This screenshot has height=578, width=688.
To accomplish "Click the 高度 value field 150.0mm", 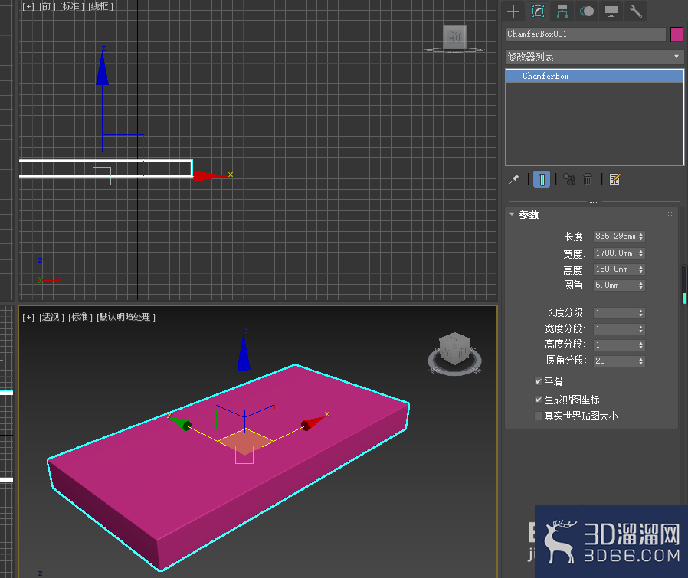I will tap(616, 269).
